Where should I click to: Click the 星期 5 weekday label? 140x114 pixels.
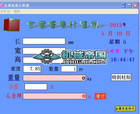point(117,42)
